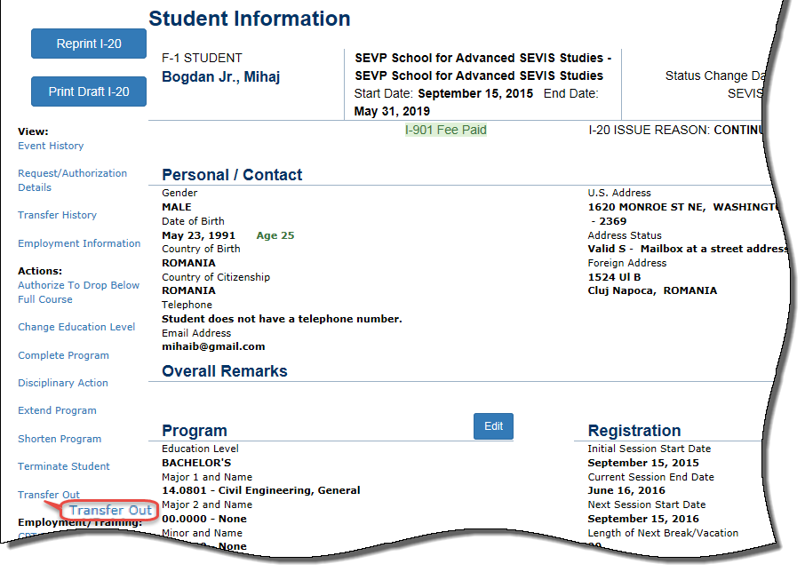Image resolution: width=805 pixels, height=572 pixels.
Task: Select the major 14.0801 - Civil Engineering, General
Action: 261,490
